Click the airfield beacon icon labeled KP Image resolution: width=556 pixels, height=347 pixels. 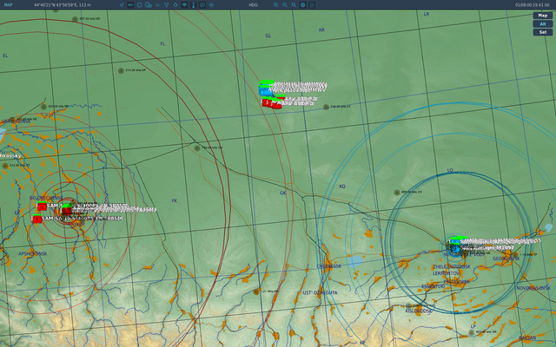pyautogui.click(x=121, y=71)
